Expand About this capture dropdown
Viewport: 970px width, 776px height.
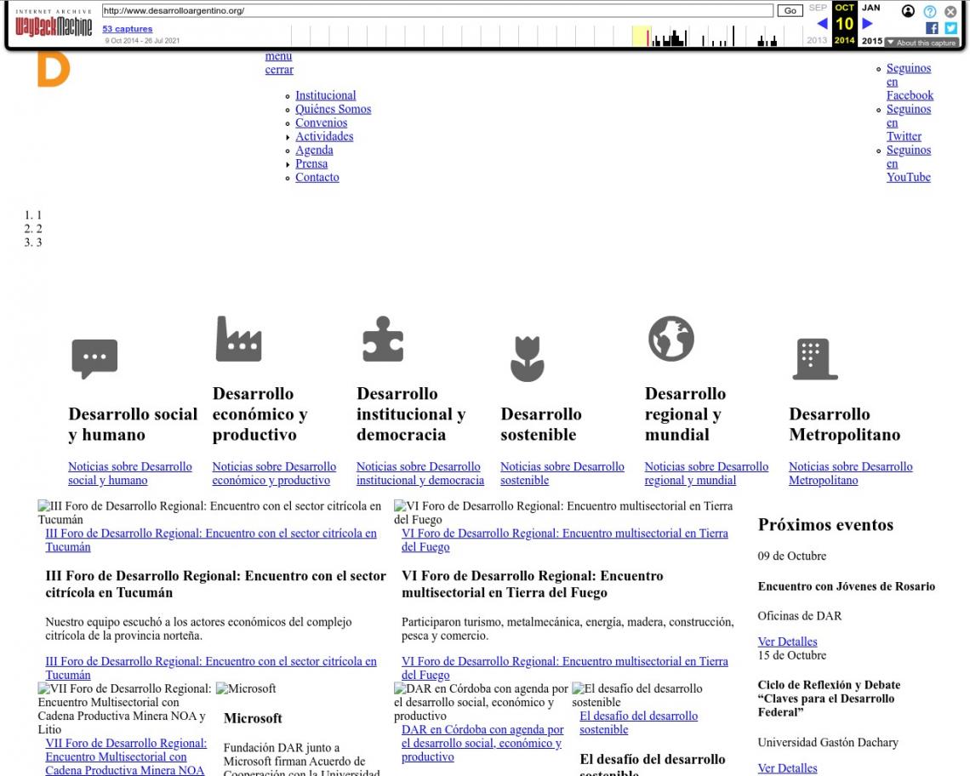point(921,43)
